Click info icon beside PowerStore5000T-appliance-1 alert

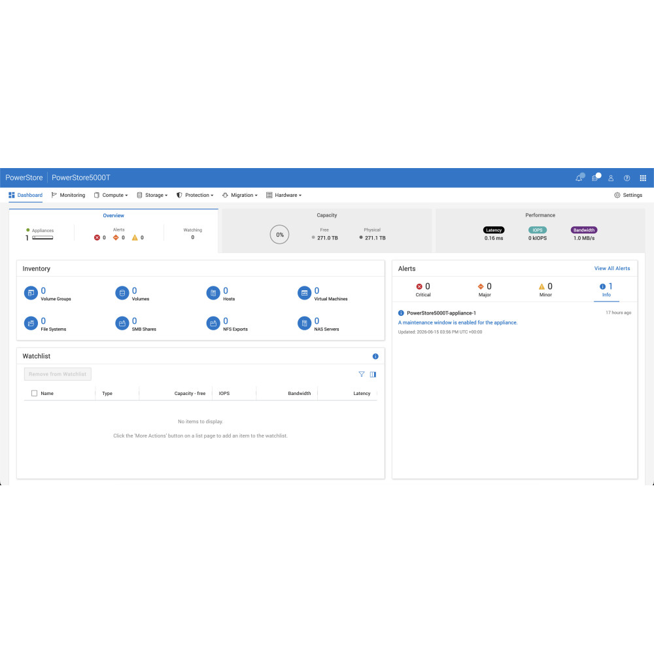(x=401, y=313)
